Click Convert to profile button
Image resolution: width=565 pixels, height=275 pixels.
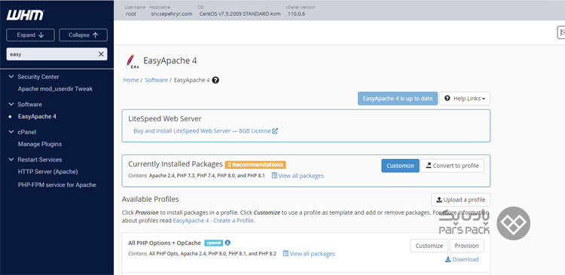pos(452,166)
